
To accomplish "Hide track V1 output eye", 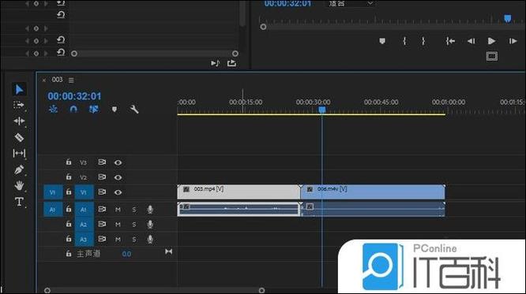I will click(x=118, y=192).
